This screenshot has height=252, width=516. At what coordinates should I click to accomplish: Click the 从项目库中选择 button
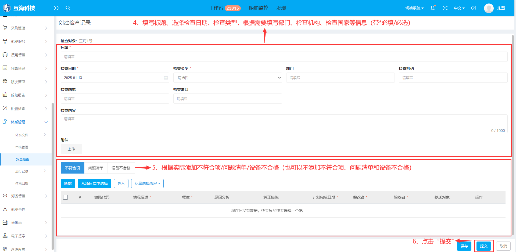click(x=95, y=183)
